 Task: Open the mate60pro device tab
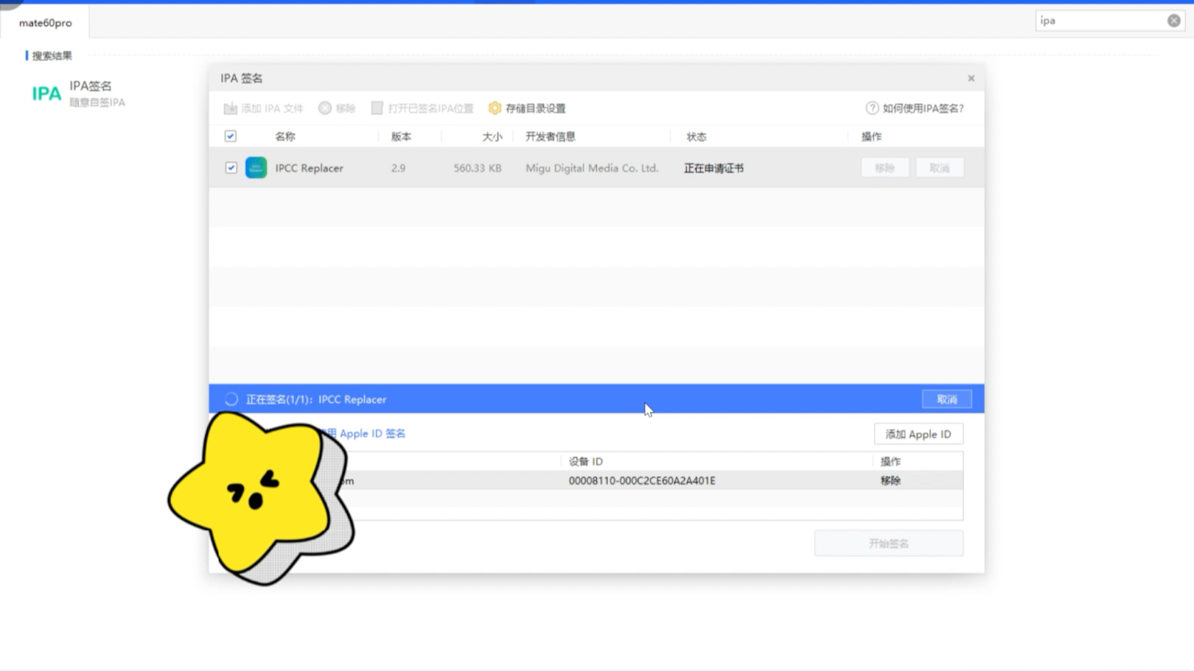point(45,23)
